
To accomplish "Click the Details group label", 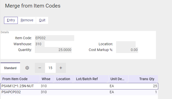I will tap(5, 32).
